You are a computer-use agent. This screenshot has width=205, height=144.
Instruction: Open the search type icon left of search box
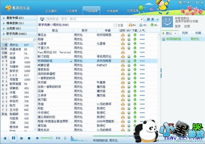tap(42, 19)
